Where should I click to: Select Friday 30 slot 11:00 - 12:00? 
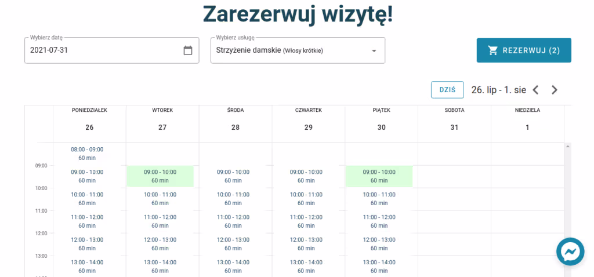[x=379, y=221]
